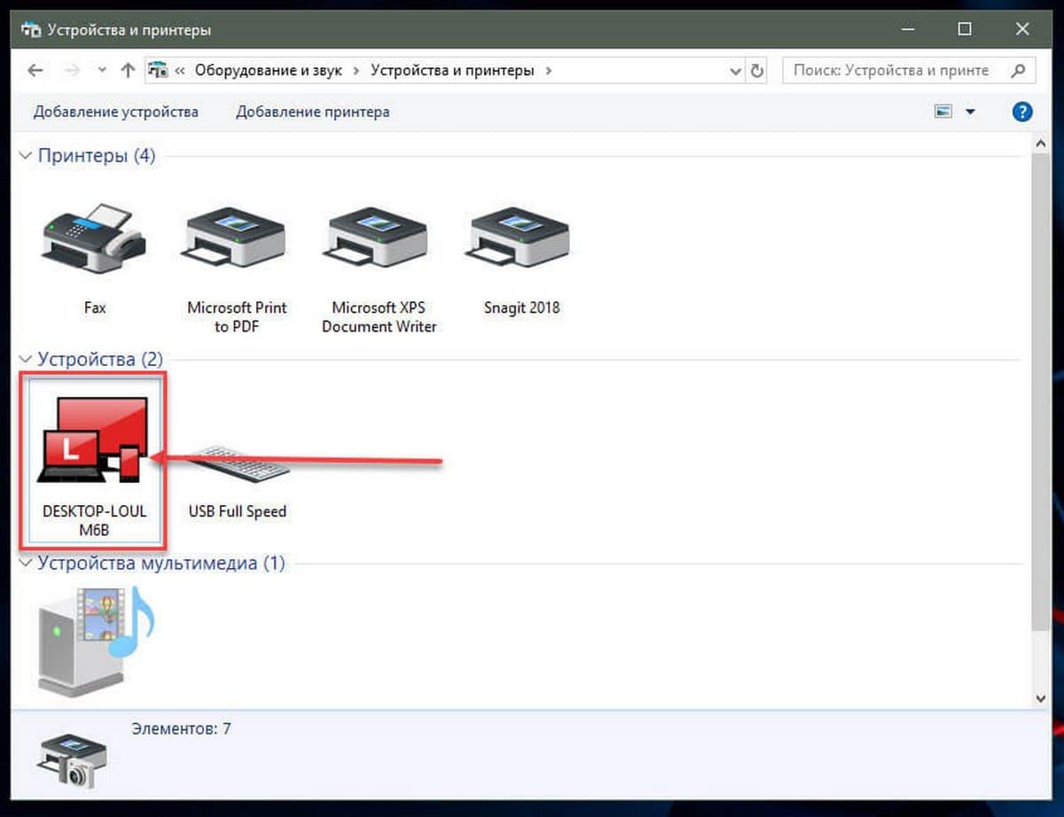The height and width of the screenshot is (817, 1064).
Task: Expand the breadcrumb chevron after Оборудование и звук
Action: click(x=356, y=70)
